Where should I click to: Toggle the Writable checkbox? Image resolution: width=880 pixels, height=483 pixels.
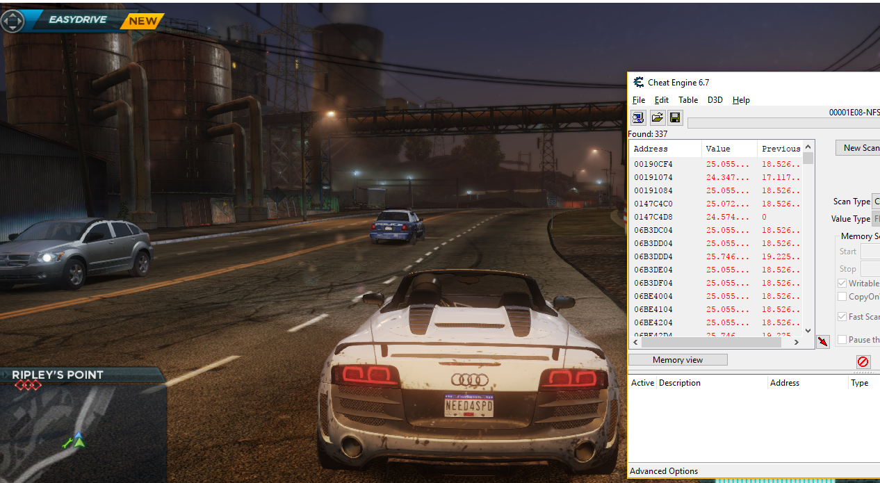coord(842,284)
